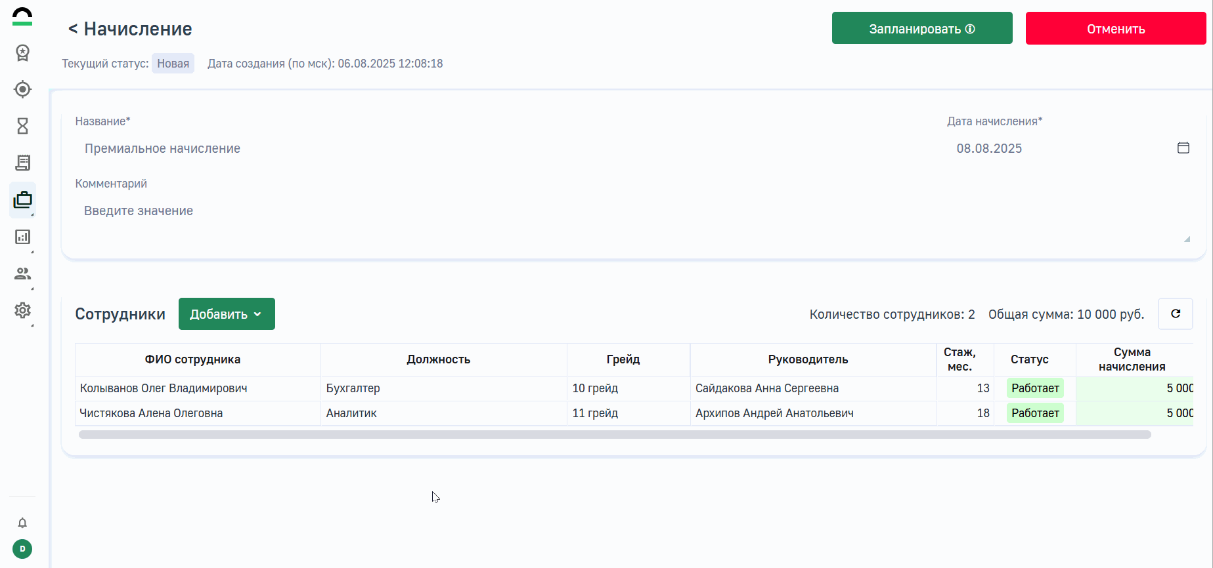Click the Название input field
This screenshot has width=1213, height=568.
[x=460, y=149]
